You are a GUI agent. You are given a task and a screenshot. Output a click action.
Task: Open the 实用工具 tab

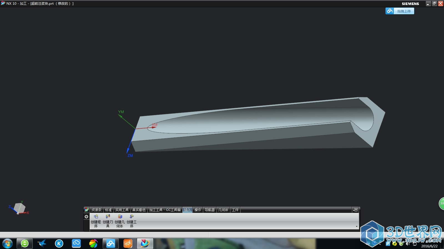[122, 210]
